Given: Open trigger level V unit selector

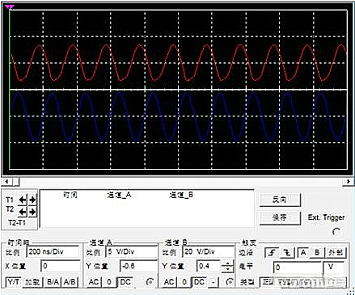Looking at the screenshot, I should click(x=333, y=268).
